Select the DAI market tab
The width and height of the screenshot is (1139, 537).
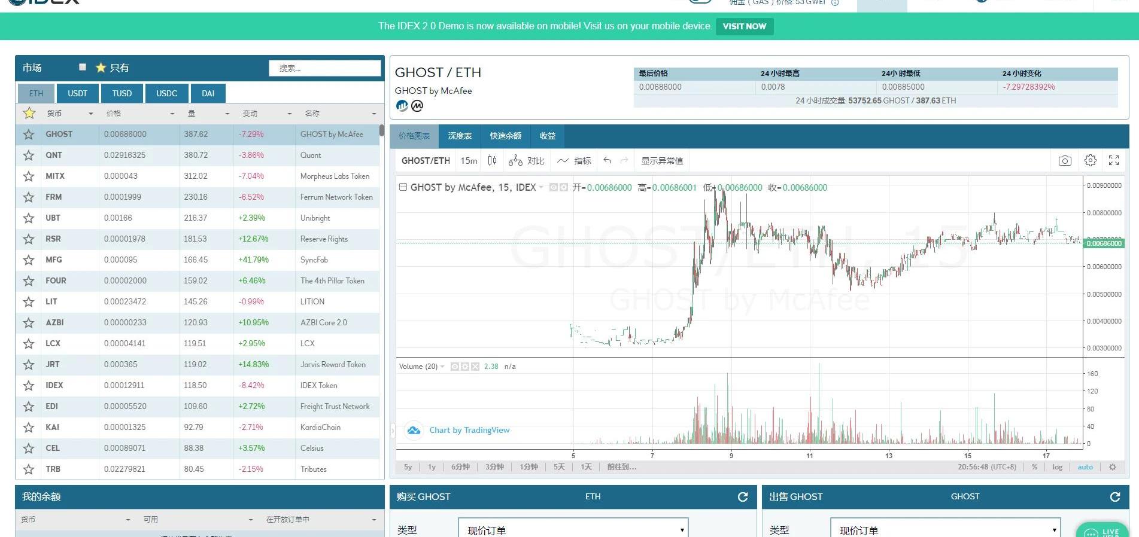pyautogui.click(x=208, y=93)
